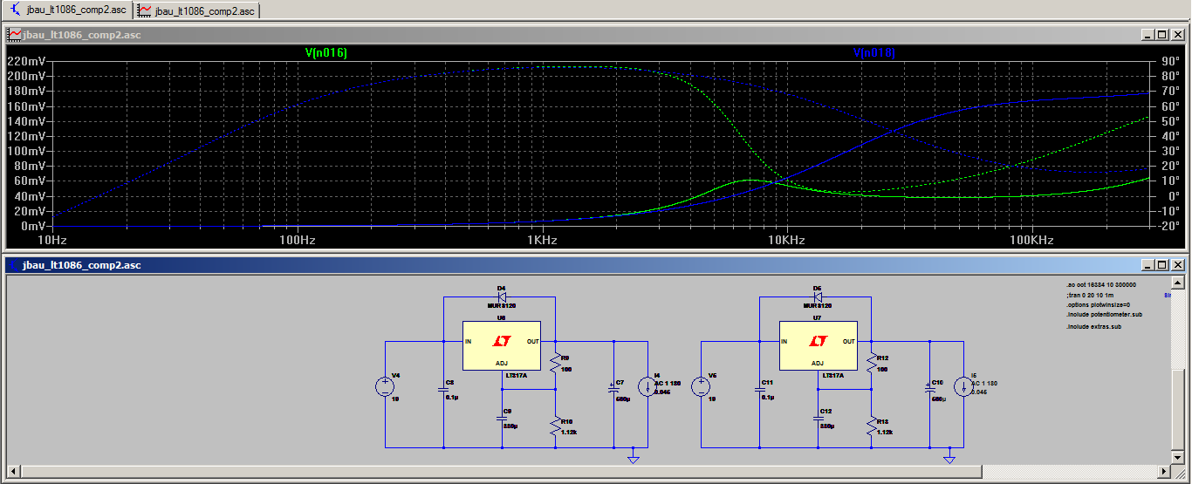The image size is (1192, 484).
Task: Maximize the schematic sub-window
Action: pos(1161,264)
